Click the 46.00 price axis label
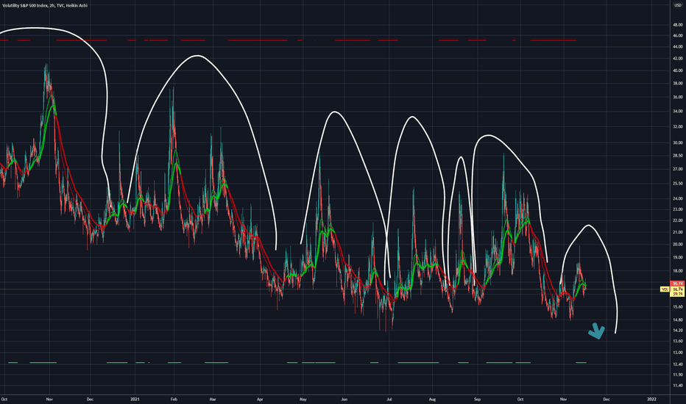Image resolution: width=686 pixels, height=404 pixels. (678, 35)
